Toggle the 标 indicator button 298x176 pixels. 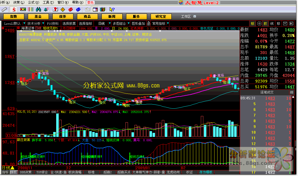click(x=252, y=23)
